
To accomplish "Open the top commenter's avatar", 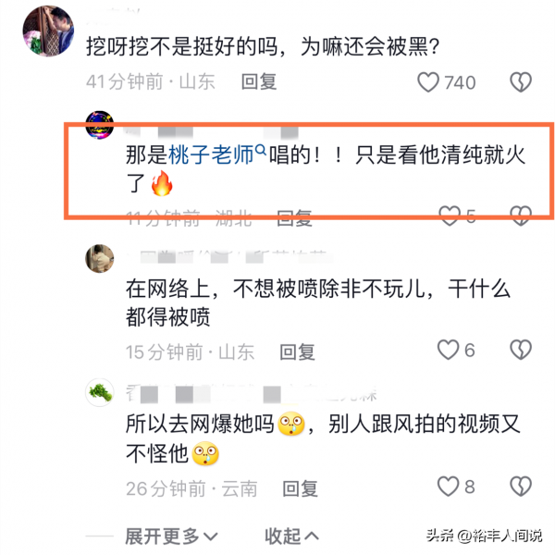I will [x=48, y=31].
